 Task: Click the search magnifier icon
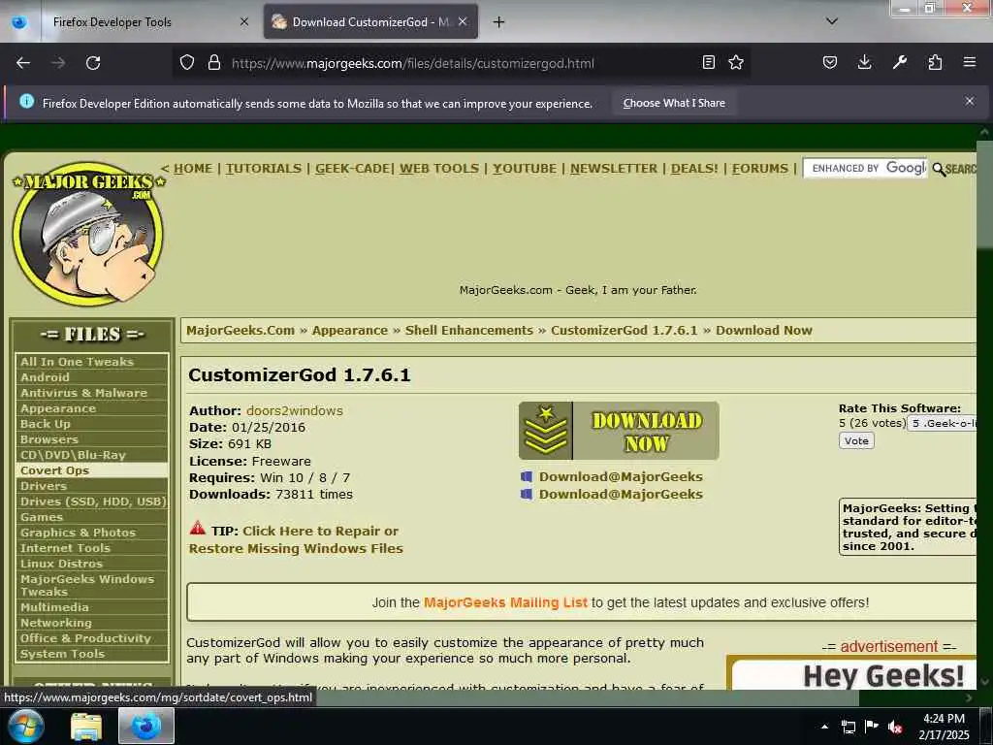[x=939, y=169]
